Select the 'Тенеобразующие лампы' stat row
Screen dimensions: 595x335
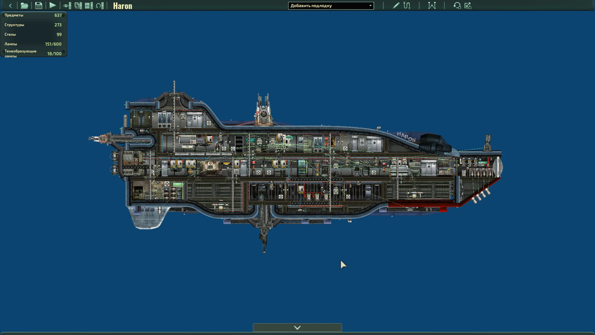pyautogui.click(x=33, y=53)
